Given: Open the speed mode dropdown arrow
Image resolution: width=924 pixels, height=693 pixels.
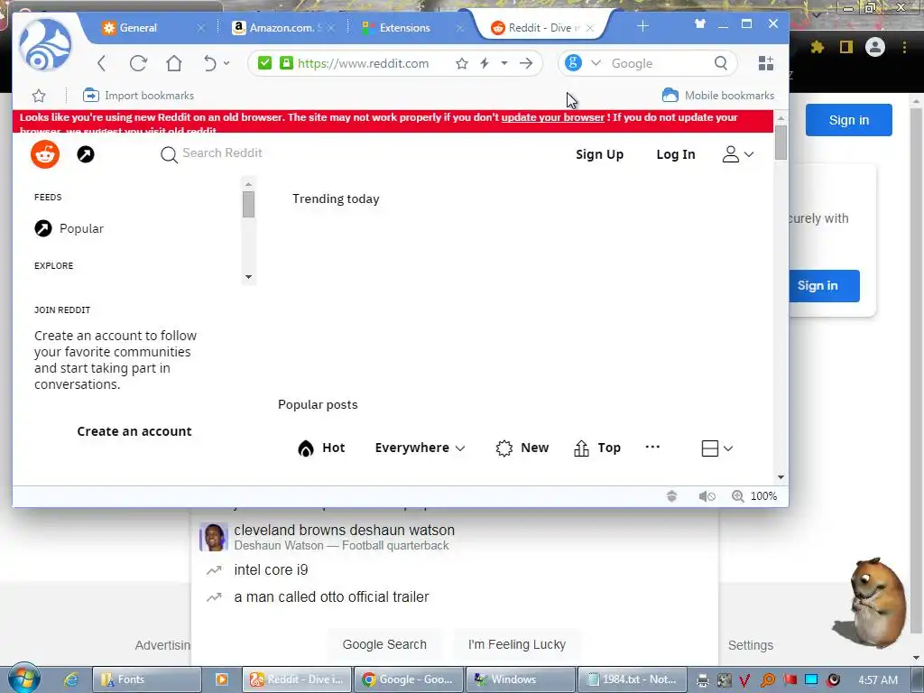Looking at the screenshot, I should pos(504,63).
